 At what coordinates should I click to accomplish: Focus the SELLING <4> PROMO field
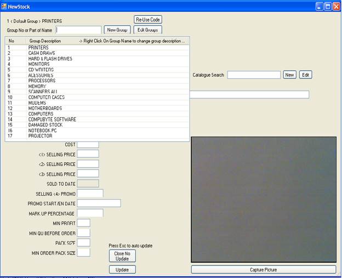90,194
